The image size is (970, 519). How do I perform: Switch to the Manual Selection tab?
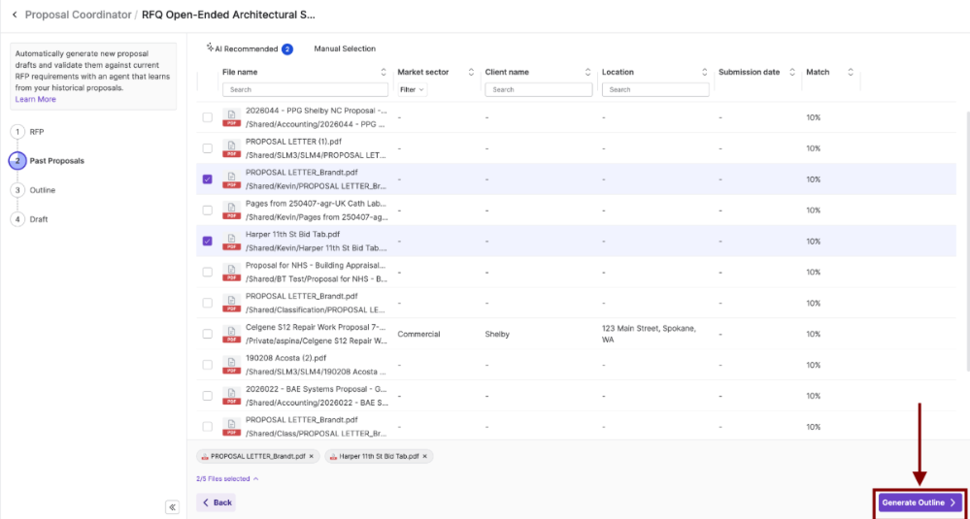[x=345, y=49]
